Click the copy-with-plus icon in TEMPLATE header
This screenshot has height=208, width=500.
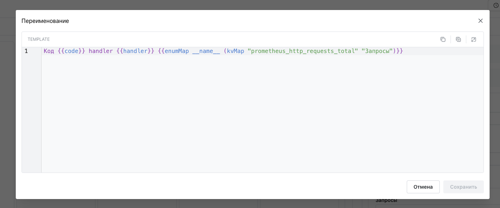(x=458, y=39)
